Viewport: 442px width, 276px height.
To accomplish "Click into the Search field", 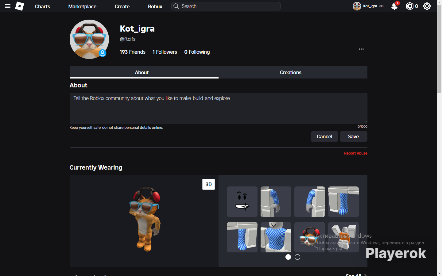I will click(226, 6).
